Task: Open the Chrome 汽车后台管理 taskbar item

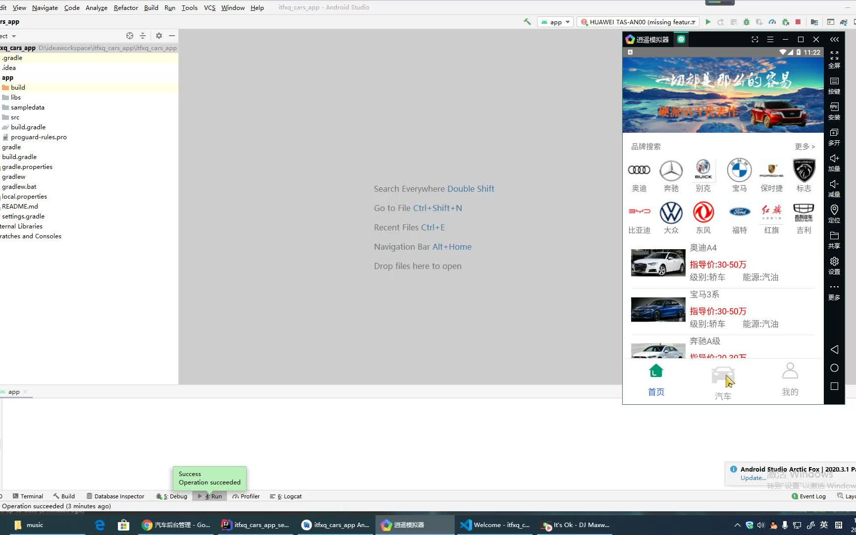Action: point(176,525)
